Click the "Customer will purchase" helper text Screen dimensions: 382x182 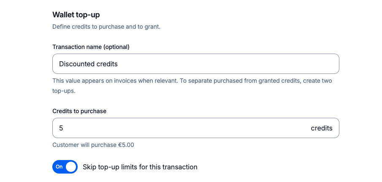tap(84, 145)
